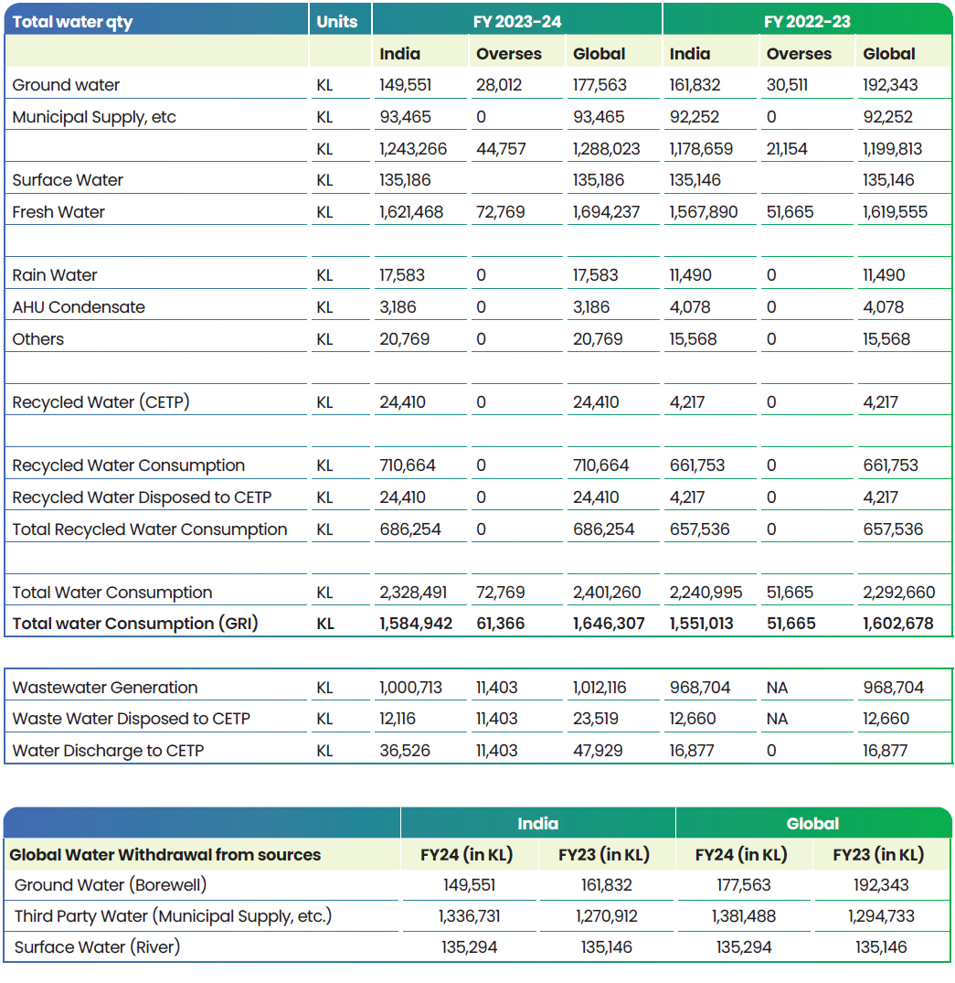Viewport: 955px width, 983px height.
Task: Click the value 1,336,731
Action: [x=470, y=916]
